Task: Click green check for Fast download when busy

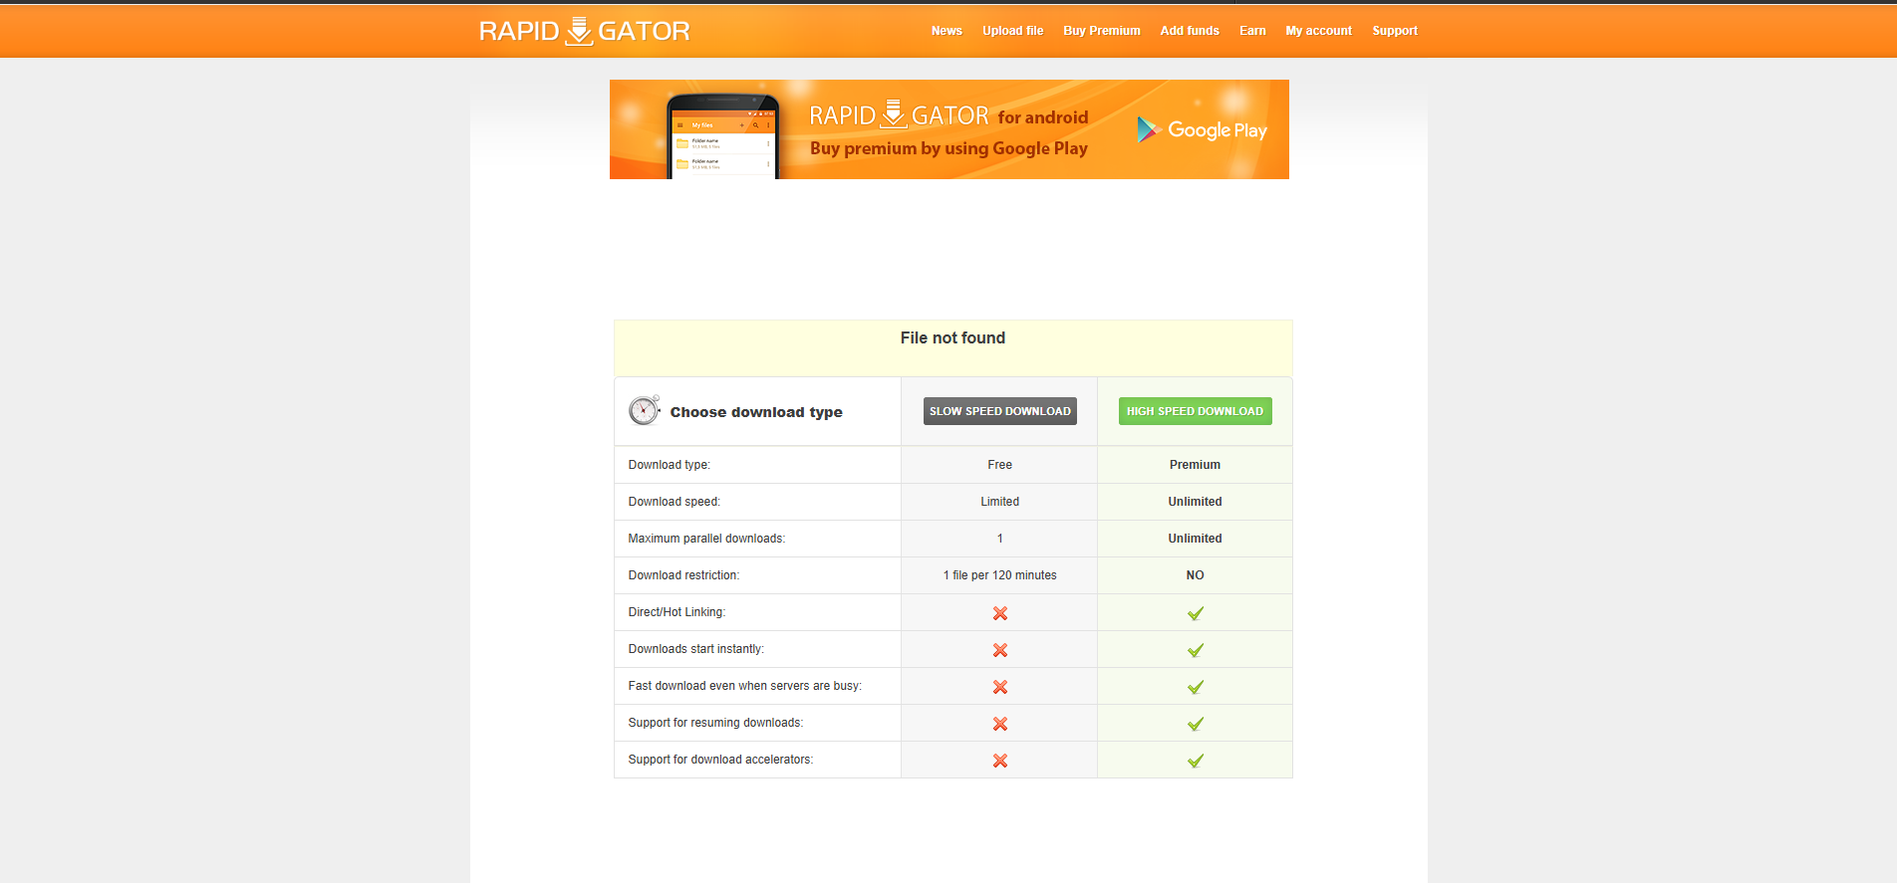Action: coord(1195,687)
